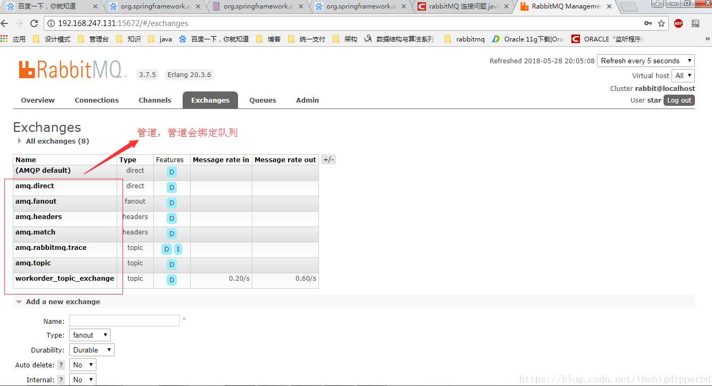
Task: Open the Virtual host dropdown
Action: coord(683,75)
